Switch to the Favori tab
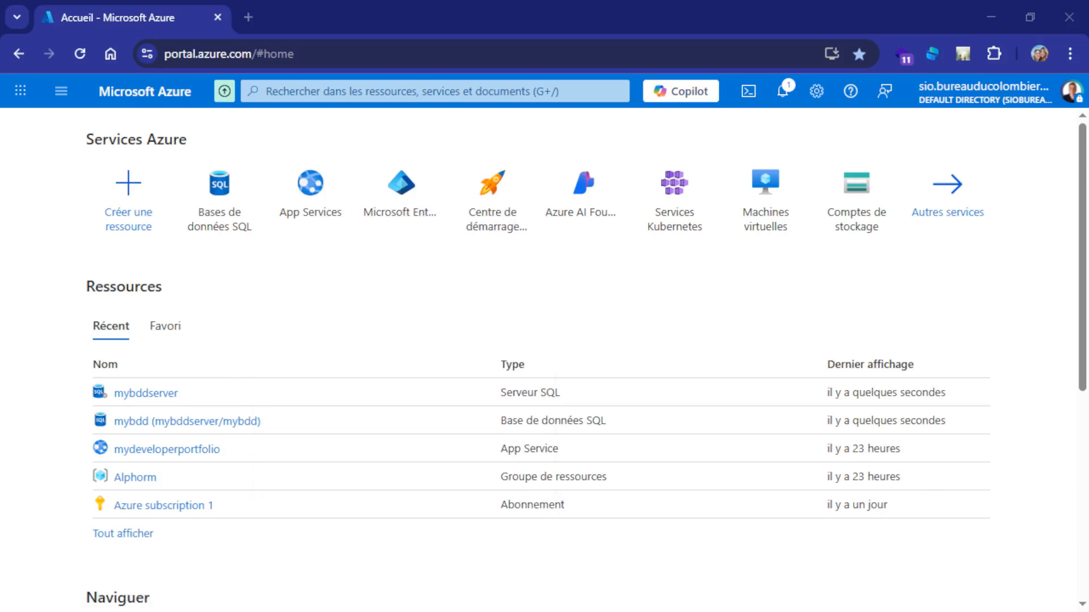This screenshot has width=1089, height=612. [165, 326]
